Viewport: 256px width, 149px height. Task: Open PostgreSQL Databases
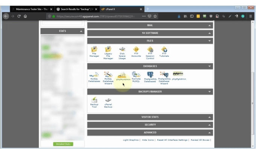[x=150, y=77]
